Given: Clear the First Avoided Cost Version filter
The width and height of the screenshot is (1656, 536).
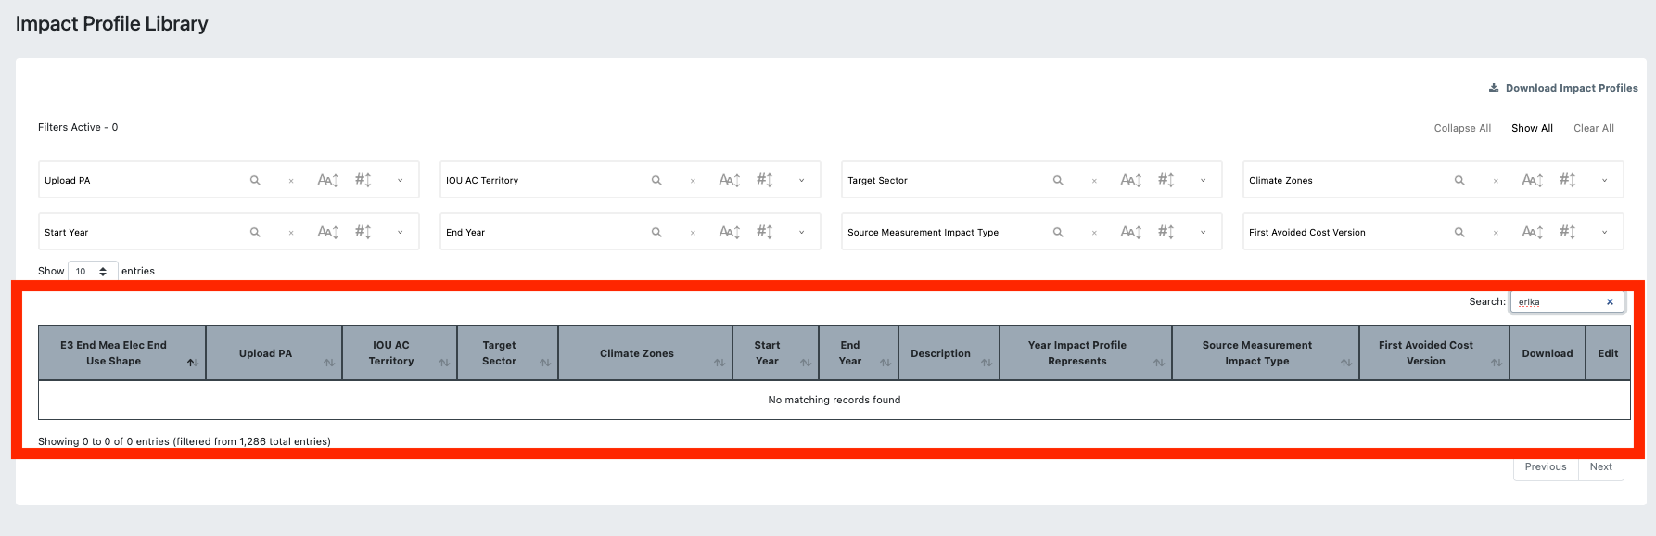Looking at the screenshot, I should (1496, 233).
